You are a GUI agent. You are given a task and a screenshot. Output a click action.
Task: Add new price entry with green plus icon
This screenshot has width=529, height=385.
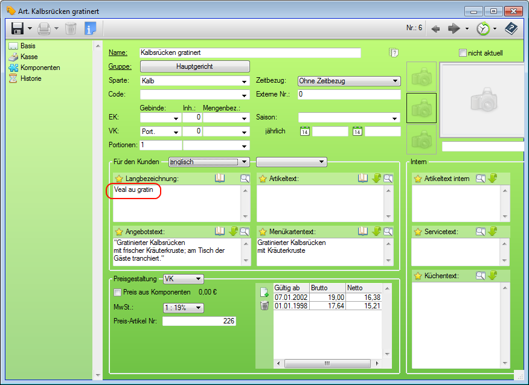[264, 292]
